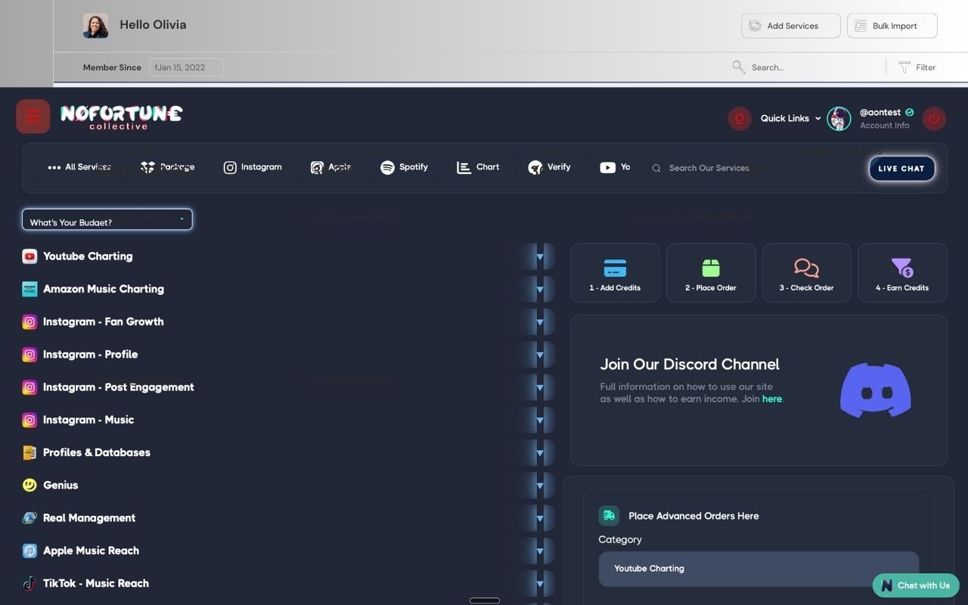
Task: Open the What's Your Budget dropdown
Action: (x=107, y=219)
